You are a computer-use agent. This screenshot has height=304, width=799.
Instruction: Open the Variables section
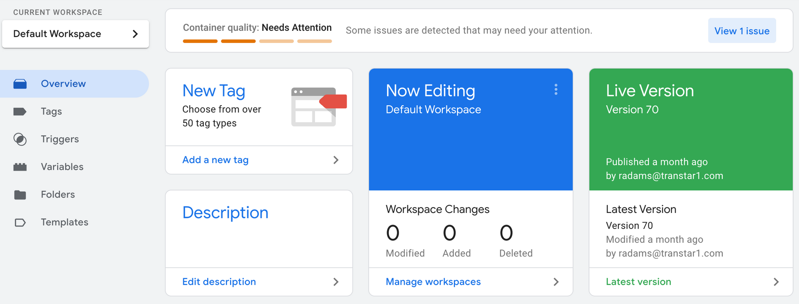[x=62, y=167]
